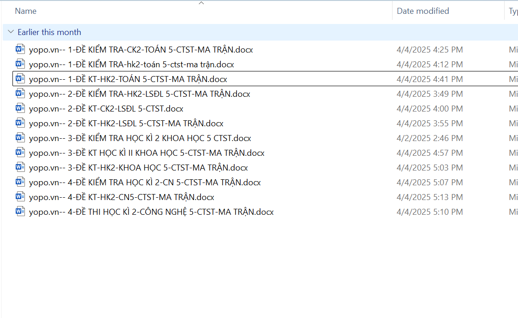518x318 pixels.
Task: Click Word icon of 4-ĐỀ KT-HK2-CN5 file
Action: (x=20, y=197)
